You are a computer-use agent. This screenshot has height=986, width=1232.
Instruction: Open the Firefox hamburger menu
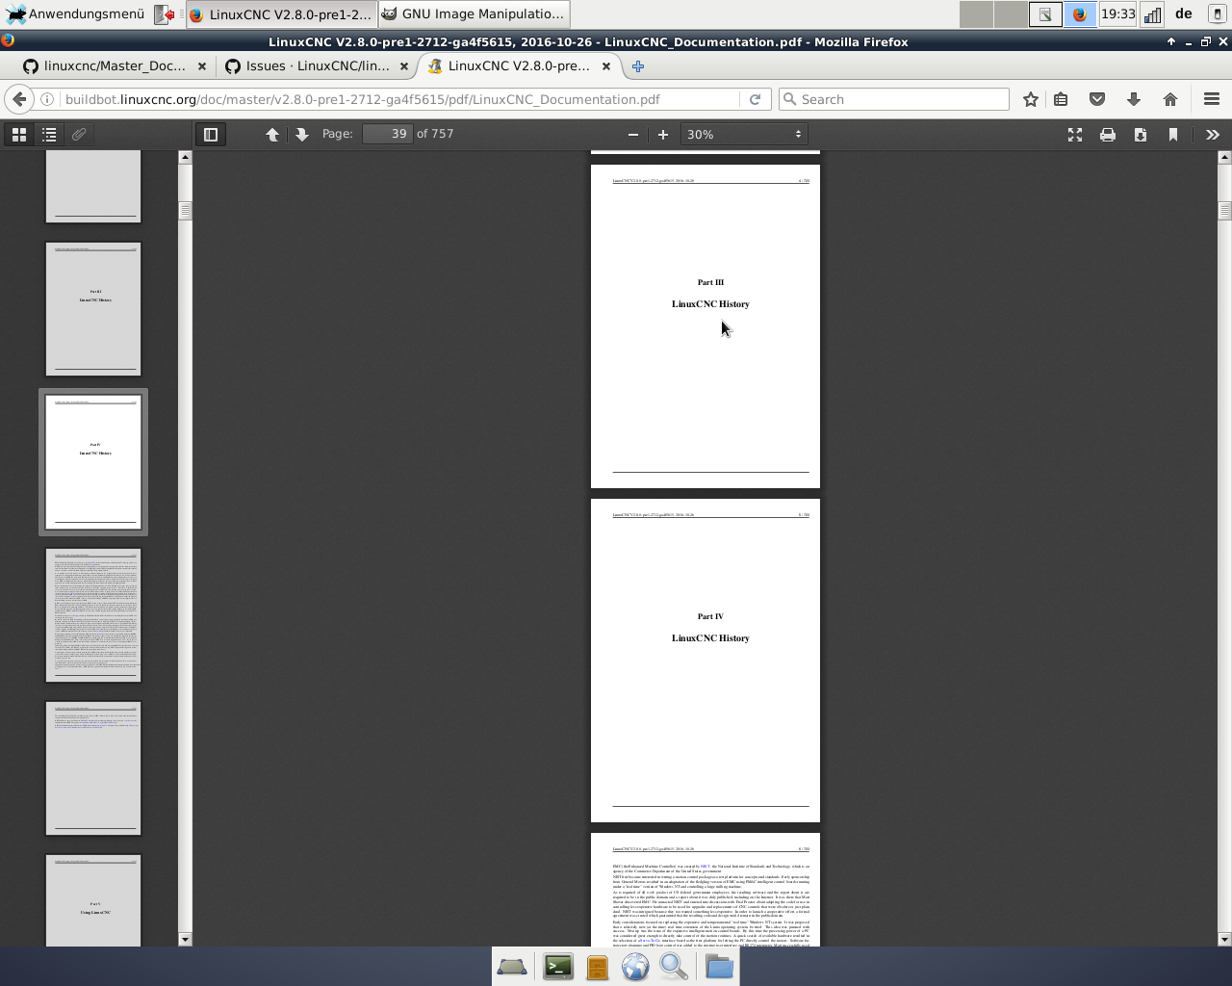pyautogui.click(x=1212, y=99)
